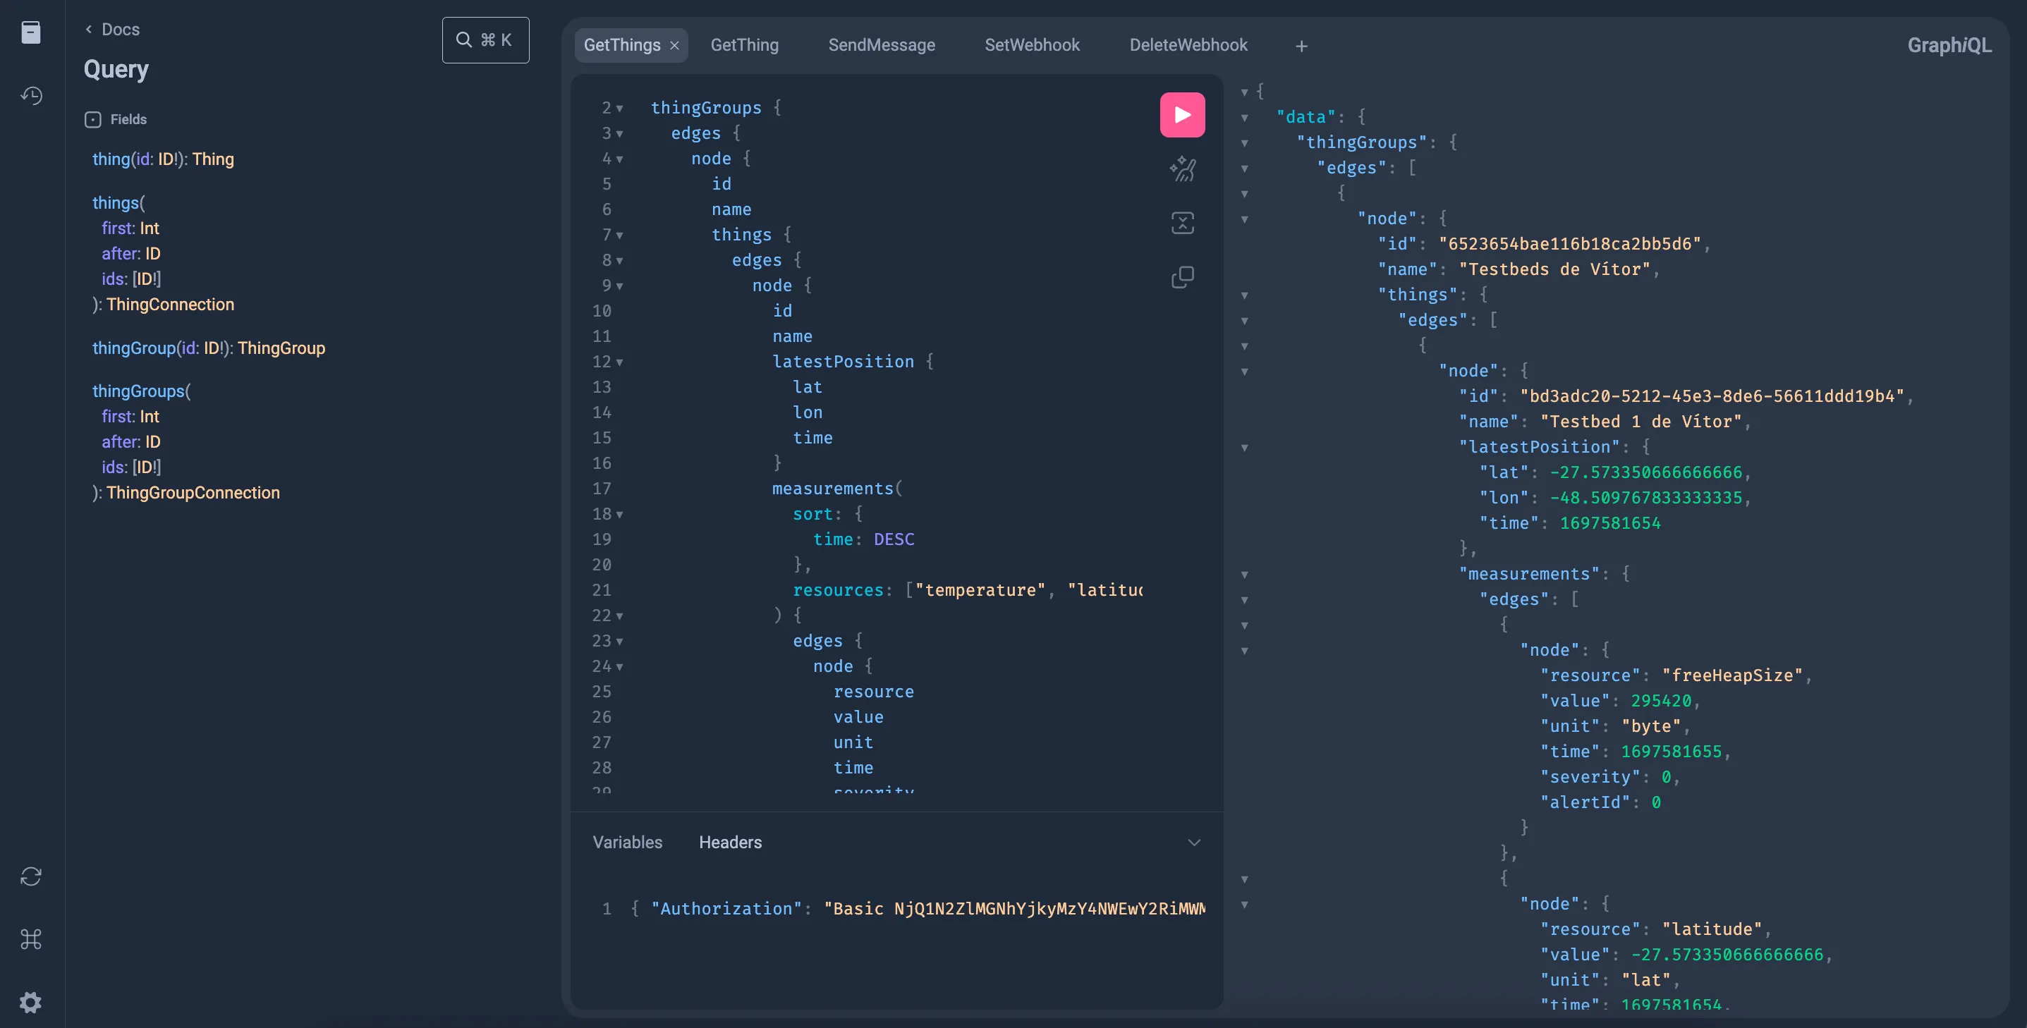Screen dimensions: 2027x1028
Task: Click the prettify query icon
Action: point(1182,169)
